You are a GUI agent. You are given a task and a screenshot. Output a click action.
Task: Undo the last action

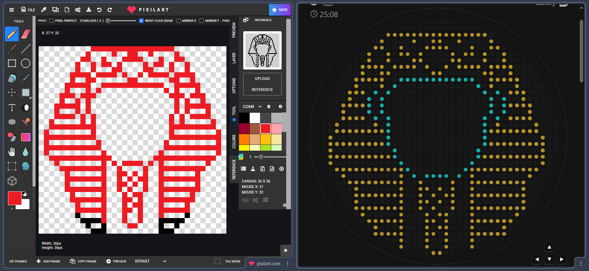coord(99,10)
